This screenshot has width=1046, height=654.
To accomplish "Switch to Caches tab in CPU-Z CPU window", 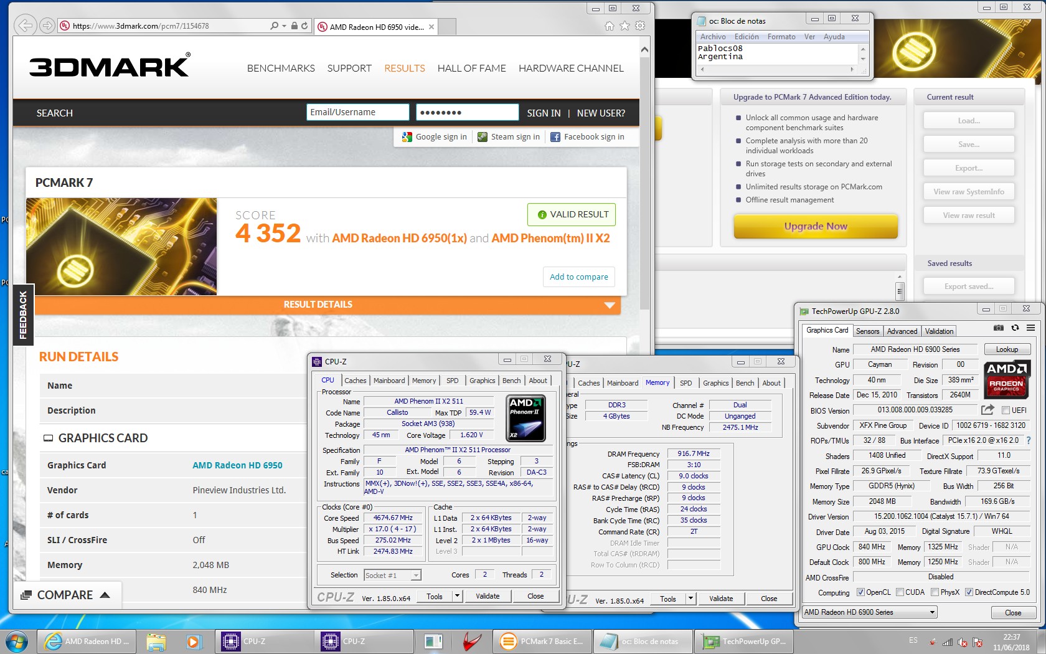I will [355, 381].
